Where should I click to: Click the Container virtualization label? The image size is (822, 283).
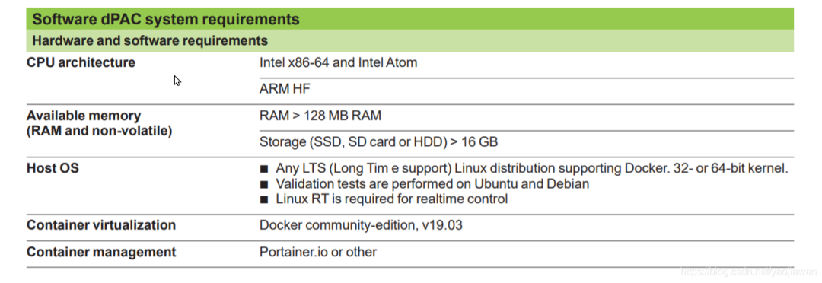pos(101,225)
